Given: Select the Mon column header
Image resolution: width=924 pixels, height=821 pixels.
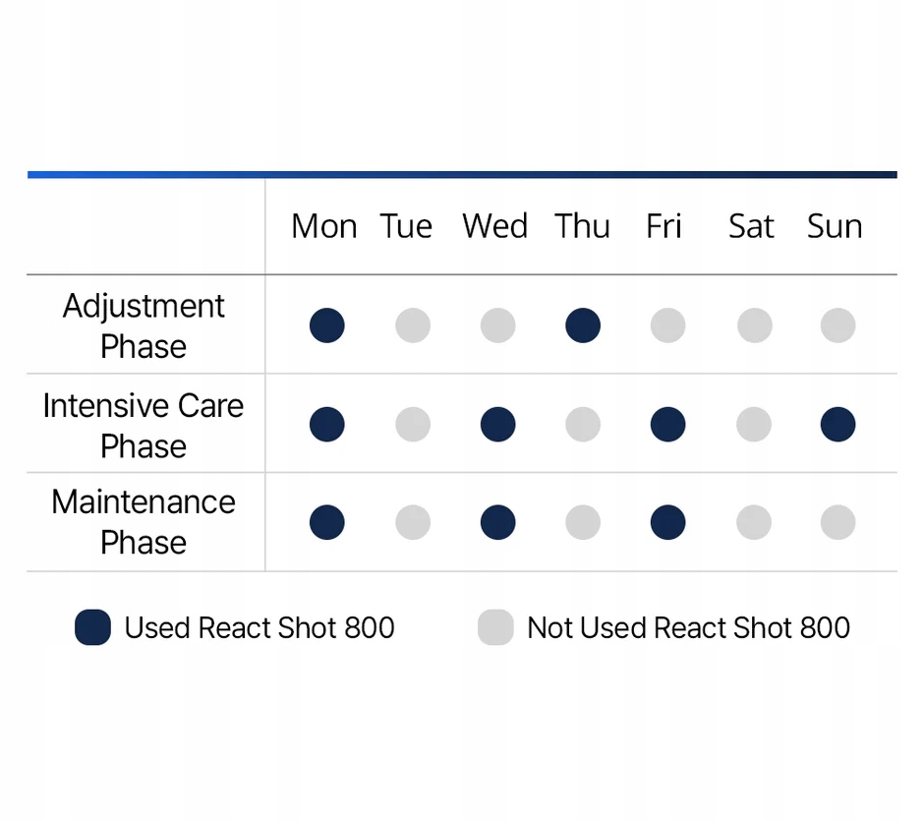Looking at the screenshot, I should (x=323, y=226).
